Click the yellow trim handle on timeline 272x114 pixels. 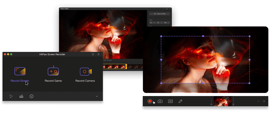tap(126, 66)
